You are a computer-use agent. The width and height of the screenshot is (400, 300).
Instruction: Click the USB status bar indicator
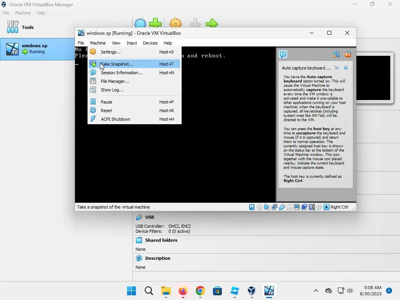pyautogui.click(x=282, y=207)
